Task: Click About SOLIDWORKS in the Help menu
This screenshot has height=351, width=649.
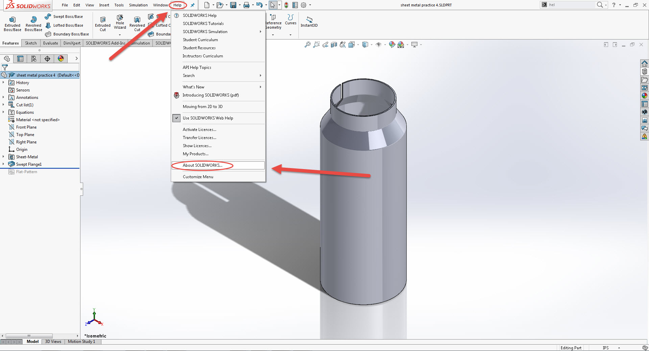Action: pos(201,165)
